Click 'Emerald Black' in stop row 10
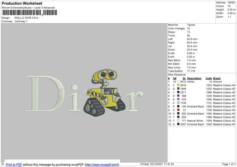This screenshot has height=167, width=237. (196, 114)
